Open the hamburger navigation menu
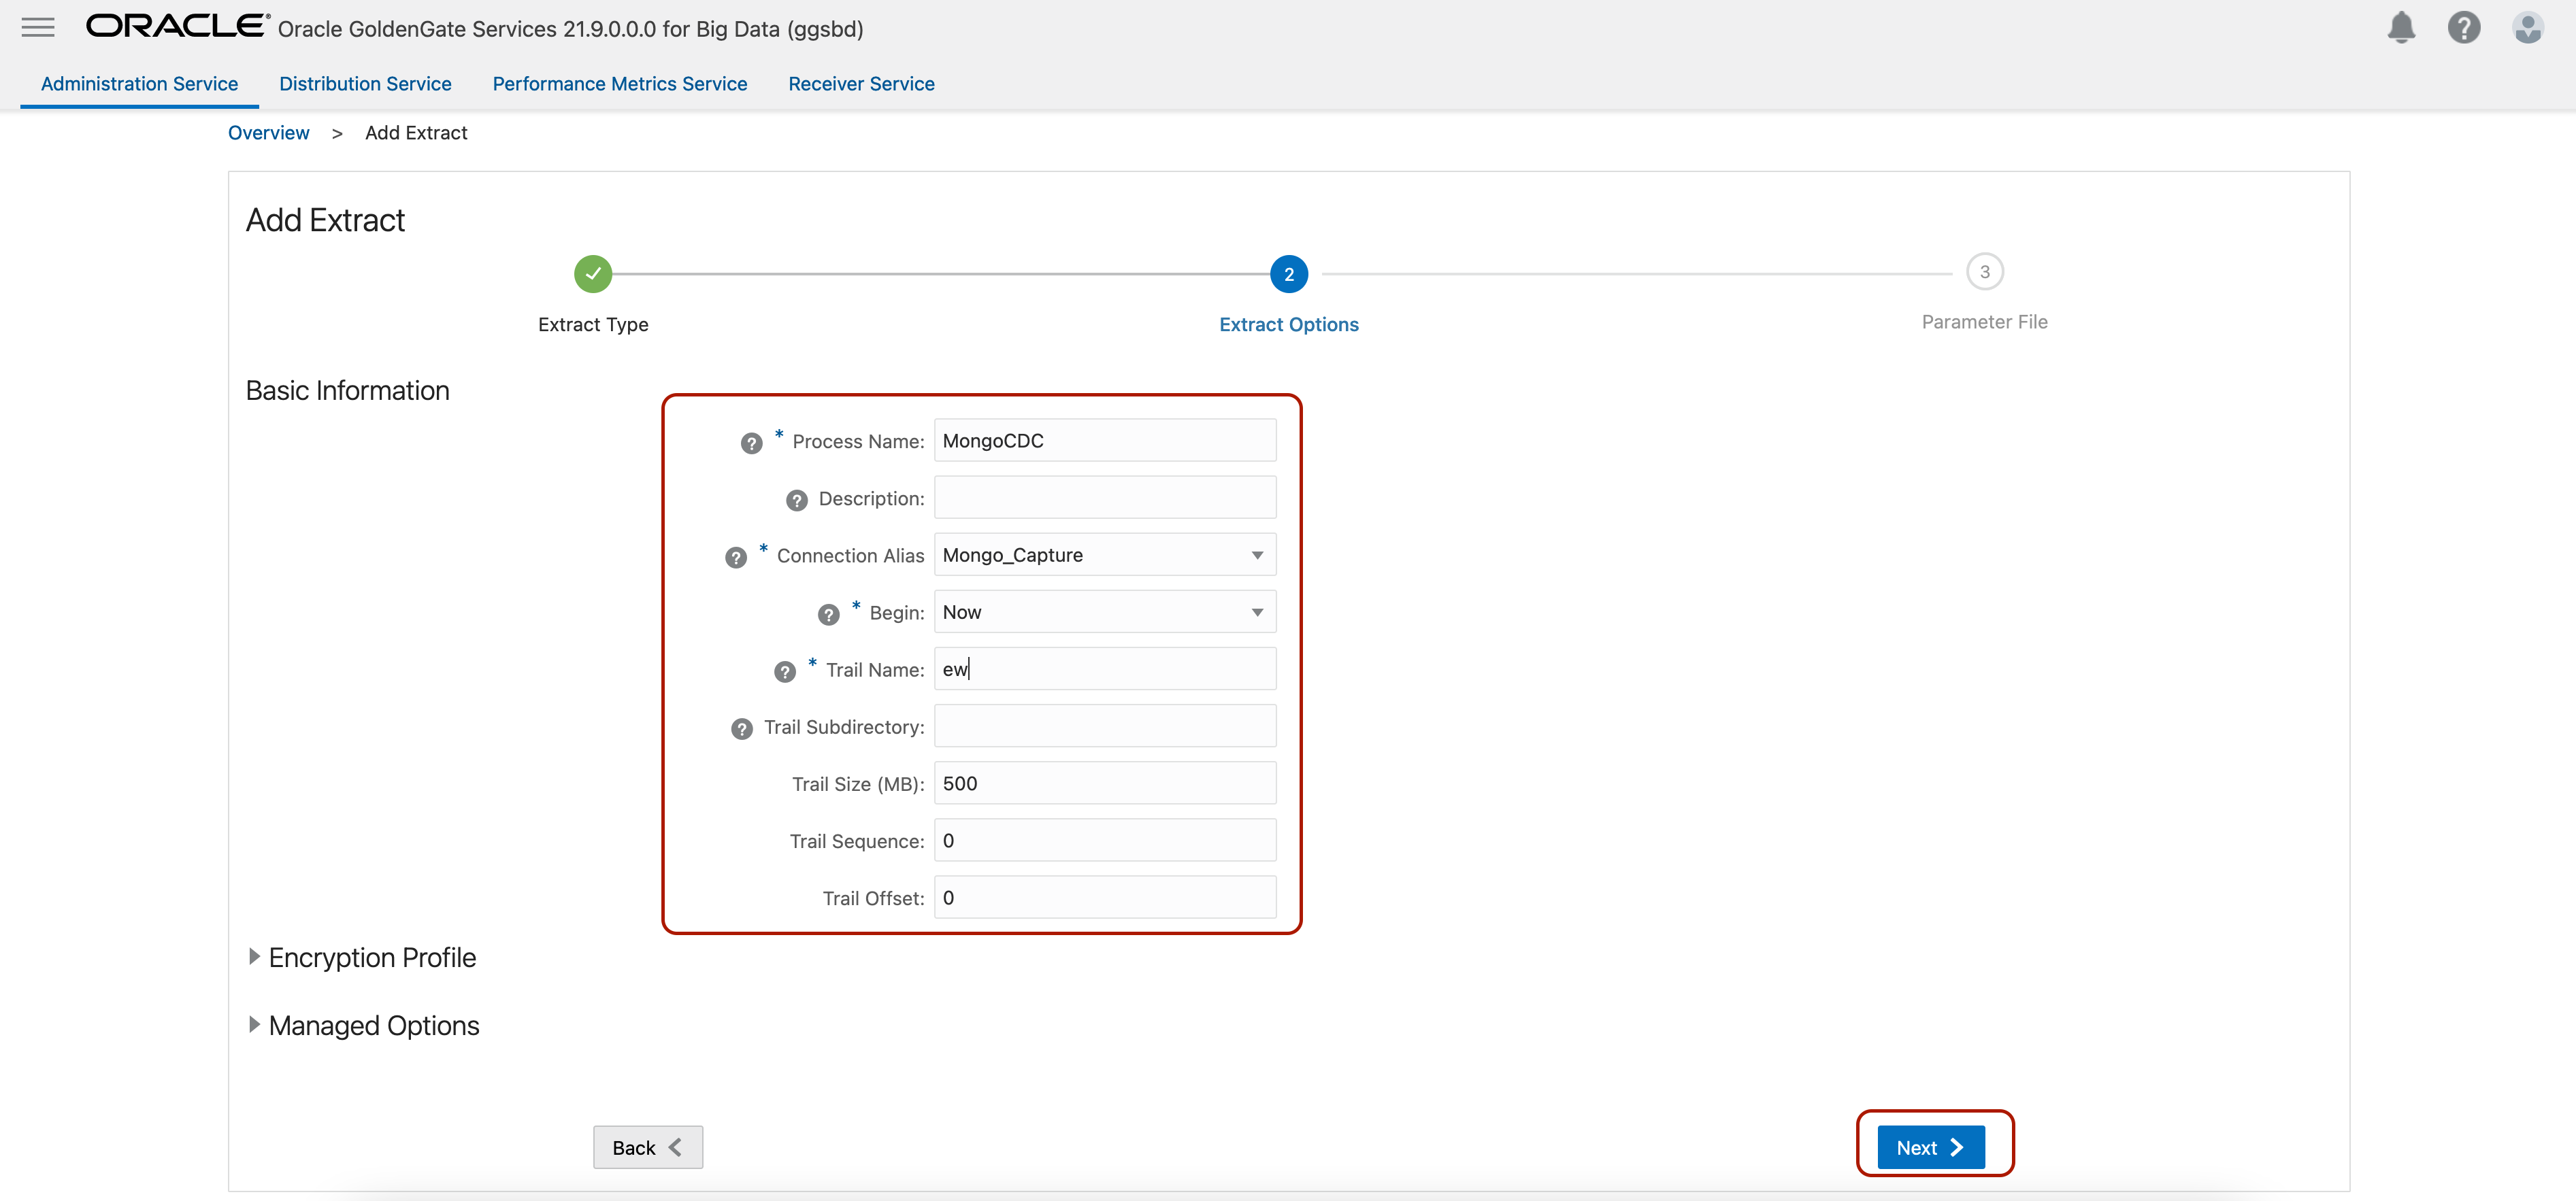 [x=38, y=27]
